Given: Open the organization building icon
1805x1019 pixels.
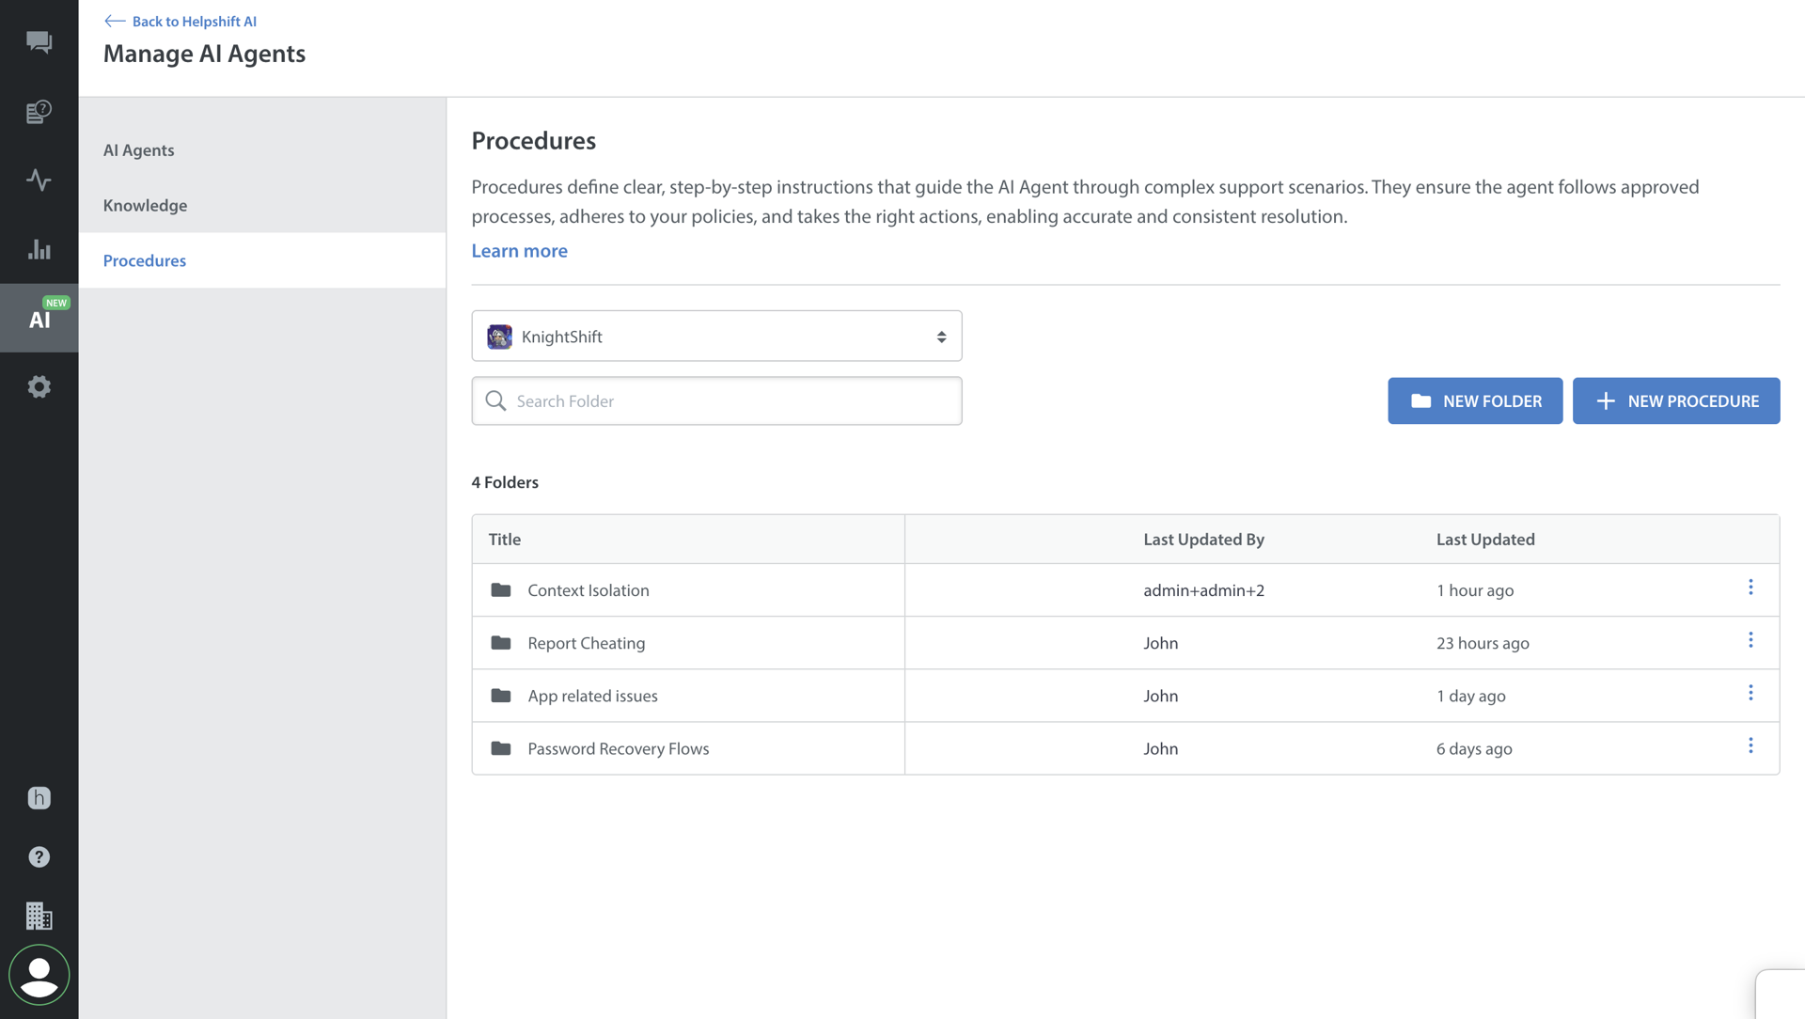Looking at the screenshot, I should (x=39, y=916).
